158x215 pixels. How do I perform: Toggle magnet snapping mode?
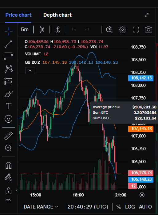[9, 165]
